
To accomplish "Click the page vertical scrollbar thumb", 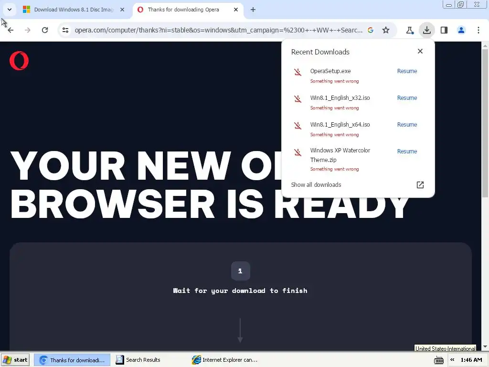I will coord(485,123).
